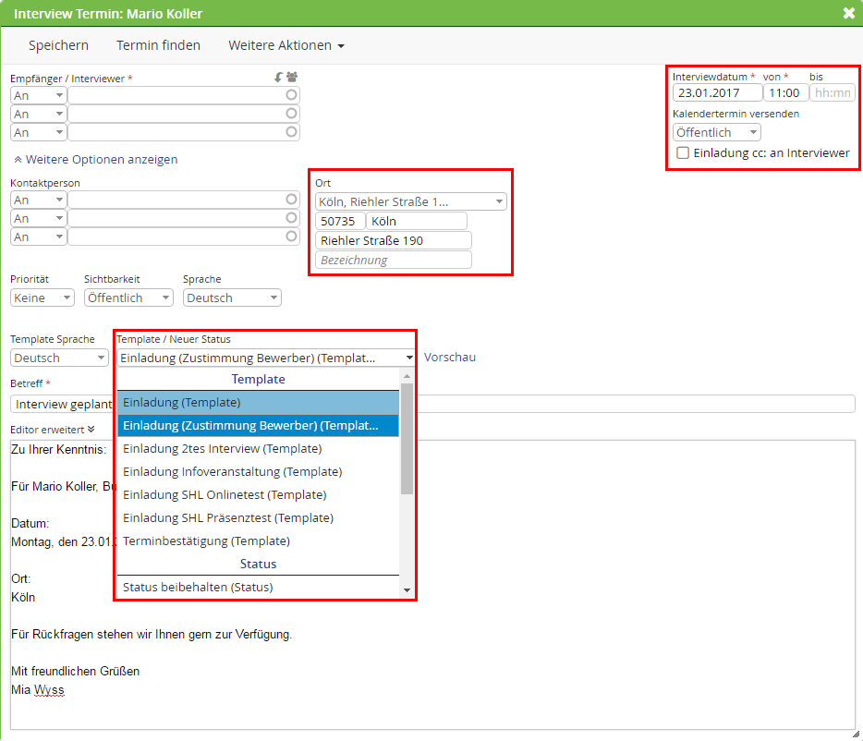The height and width of the screenshot is (741, 863).
Task: Select Einladung 2tes Interview (Template)
Action: click(x=258, y=449)
